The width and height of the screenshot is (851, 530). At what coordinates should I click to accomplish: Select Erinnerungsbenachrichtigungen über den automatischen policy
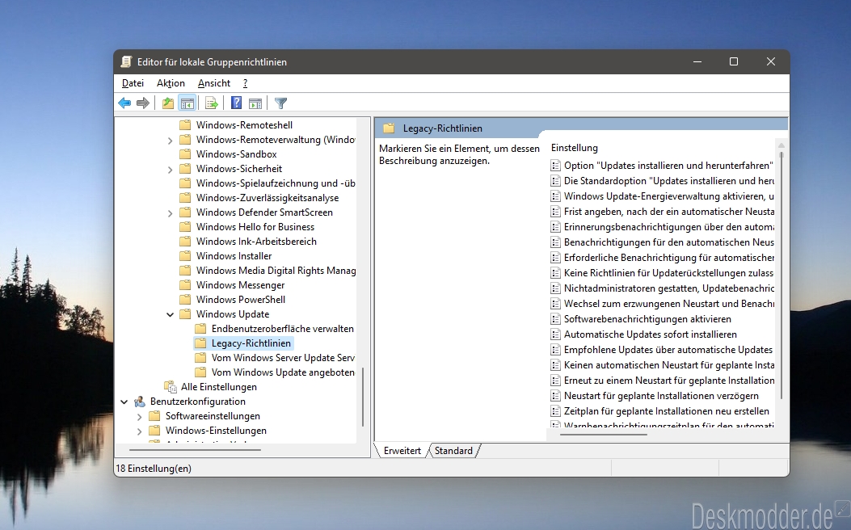coord(668,227)
